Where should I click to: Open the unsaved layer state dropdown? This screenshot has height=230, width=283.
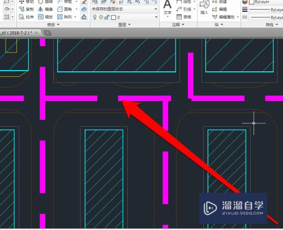click(125, 9)
